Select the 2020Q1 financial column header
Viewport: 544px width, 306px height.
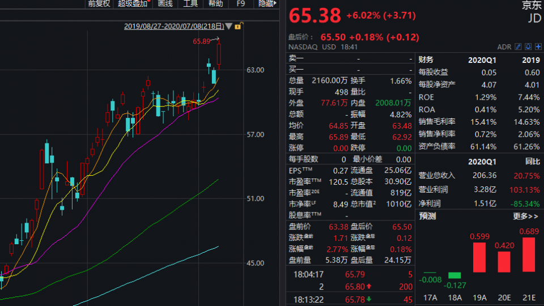482,59
